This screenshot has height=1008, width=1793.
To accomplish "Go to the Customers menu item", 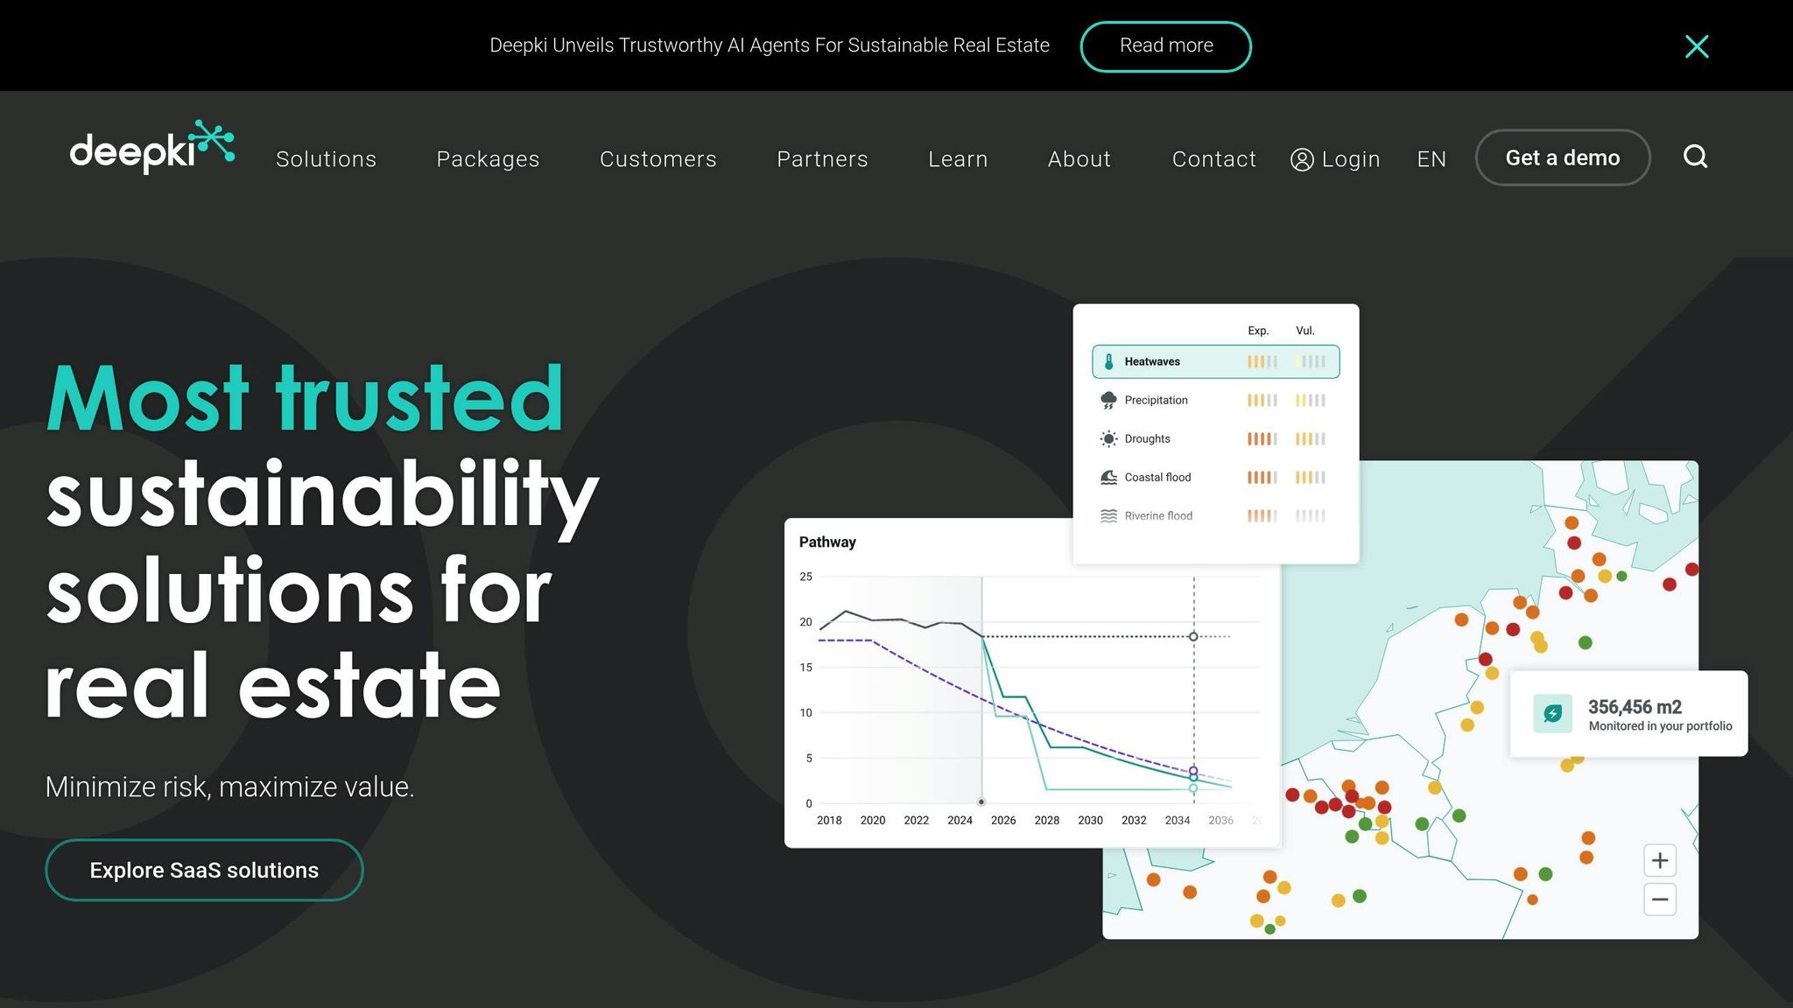I will coord(657,159).
